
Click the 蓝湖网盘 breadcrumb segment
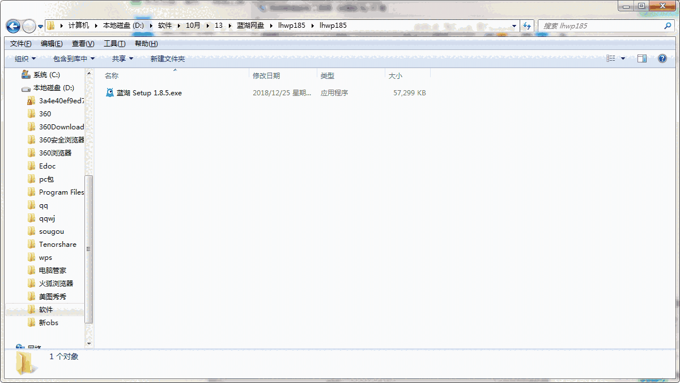[250, 26]
